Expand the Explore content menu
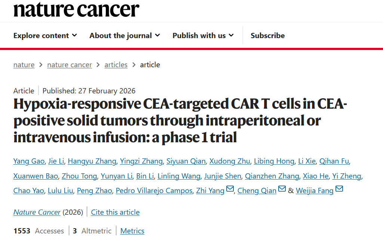383x242 pixels. coord(45,35)
